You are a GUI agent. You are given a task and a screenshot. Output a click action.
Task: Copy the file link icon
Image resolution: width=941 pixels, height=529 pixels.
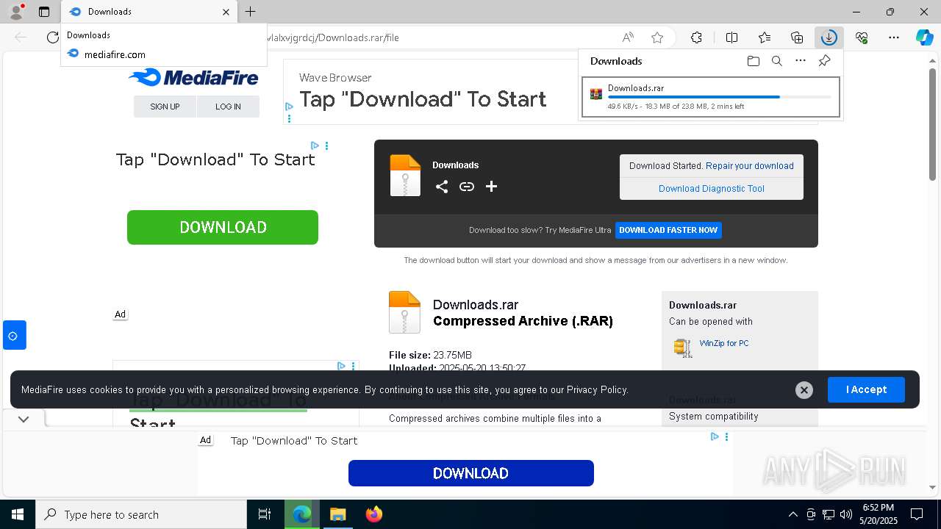pos(466,187)
